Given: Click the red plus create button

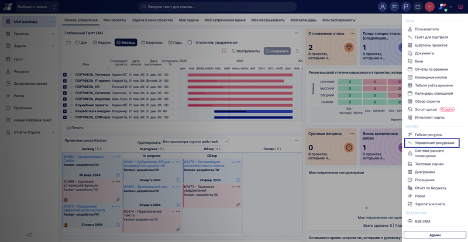Looking at the screenshot, I should (429, 6).
